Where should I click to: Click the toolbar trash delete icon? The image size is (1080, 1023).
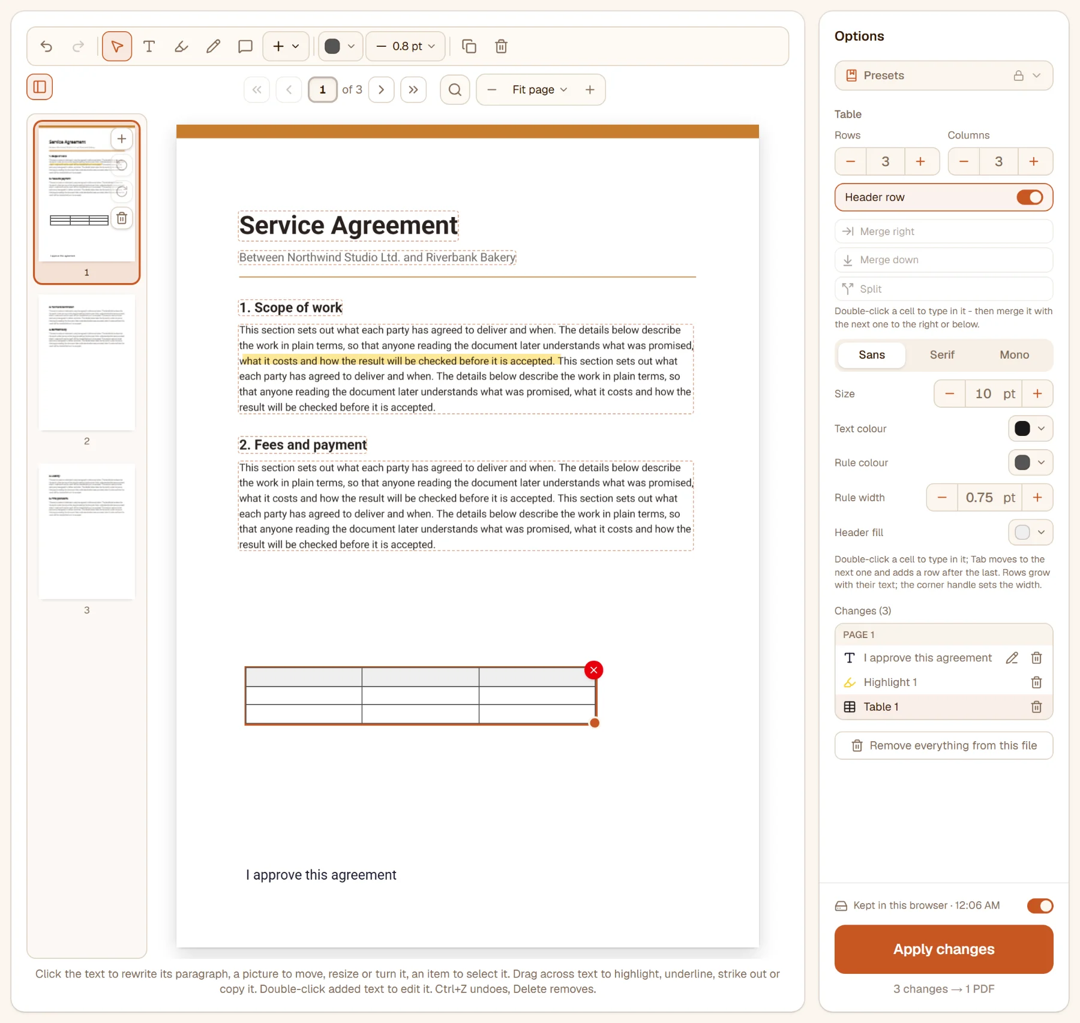[501, 46]
